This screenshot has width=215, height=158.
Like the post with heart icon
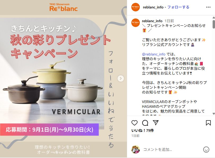coord(135,123)
